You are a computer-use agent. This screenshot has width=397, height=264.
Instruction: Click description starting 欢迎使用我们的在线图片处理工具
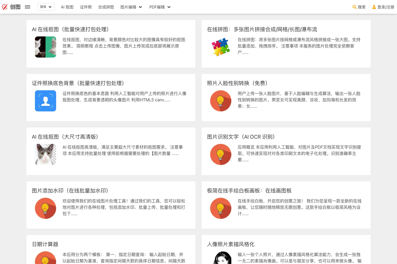pyautogui.click(x=124, y=207)
